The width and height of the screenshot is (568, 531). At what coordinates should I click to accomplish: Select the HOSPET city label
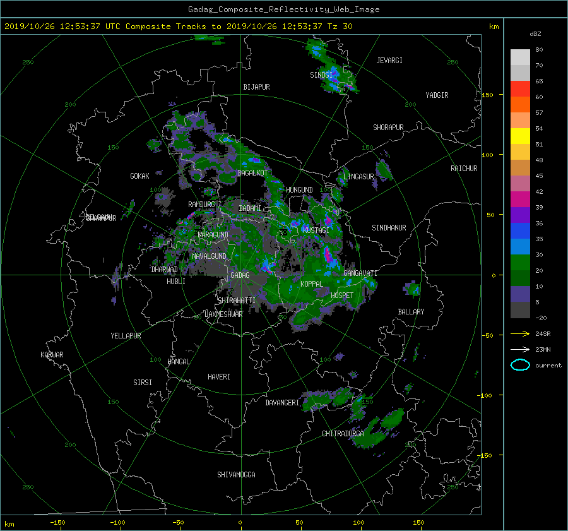[x=342, y=295]
